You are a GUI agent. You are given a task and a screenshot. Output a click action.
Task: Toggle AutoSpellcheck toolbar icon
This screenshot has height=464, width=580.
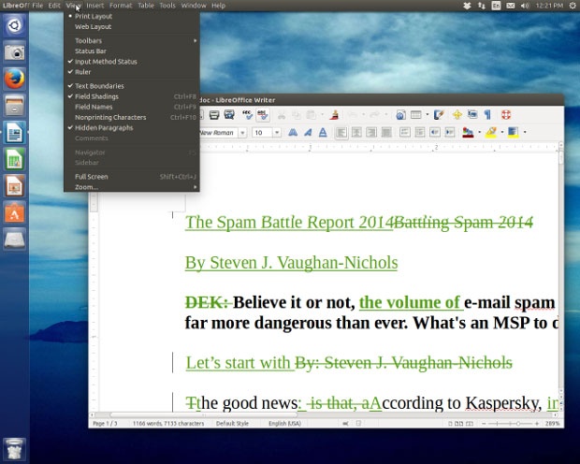click(x=262, y=115)
